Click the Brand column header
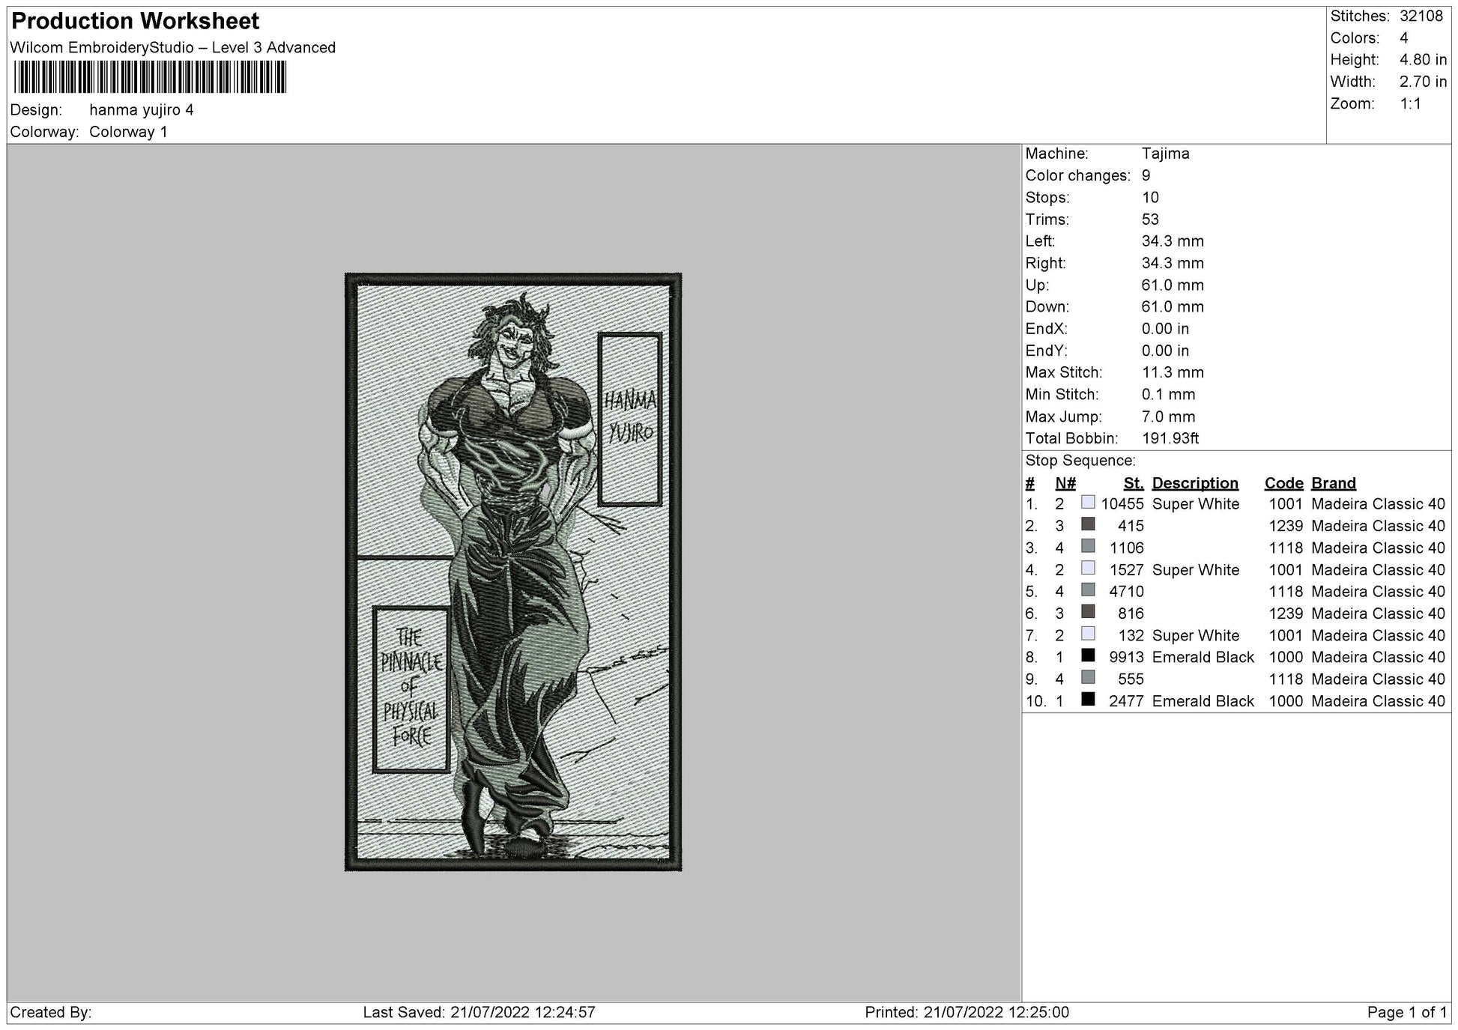Viewport: 1458px width, 1030px height. (x=1333, y=483)
